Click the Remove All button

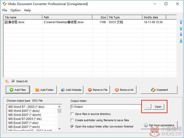[124, 90]
